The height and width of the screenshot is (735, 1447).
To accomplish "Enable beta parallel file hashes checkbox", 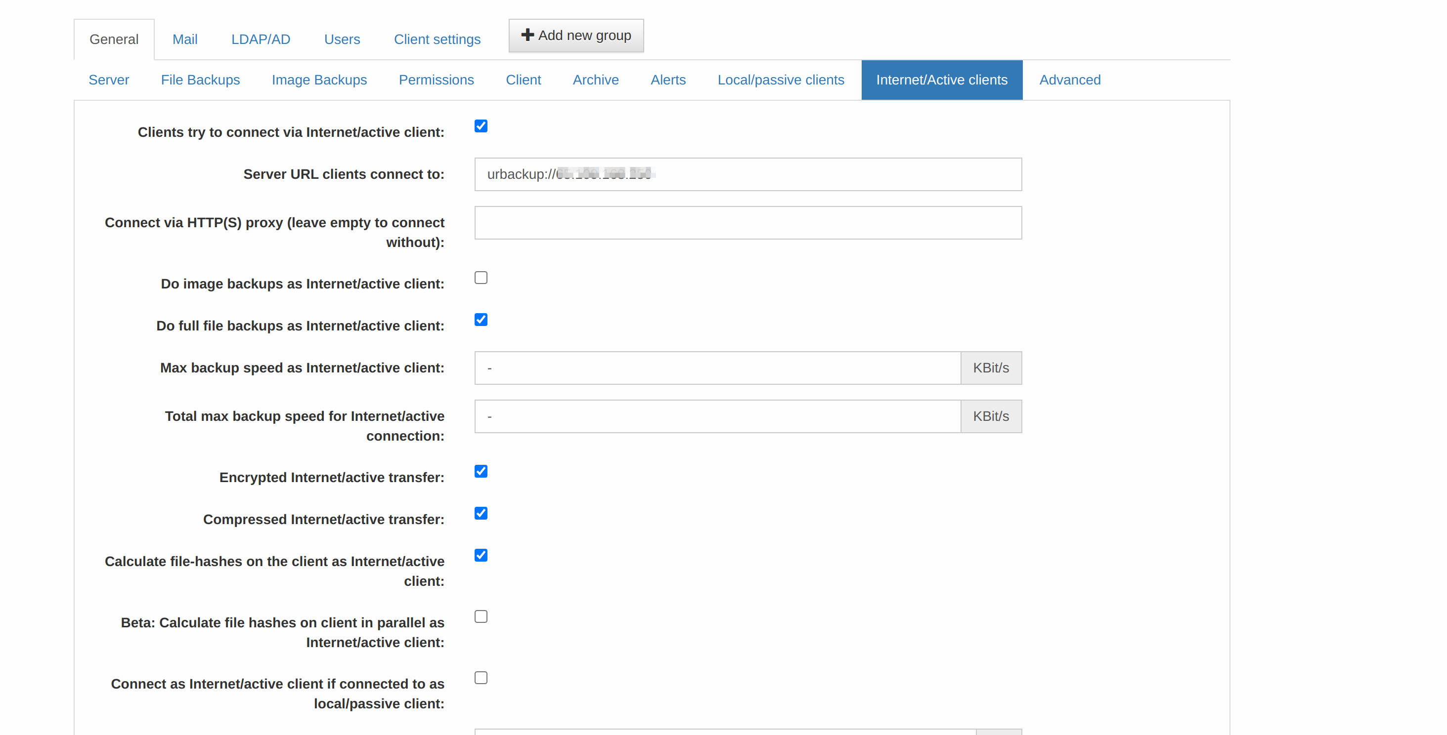I will [481, 616].
